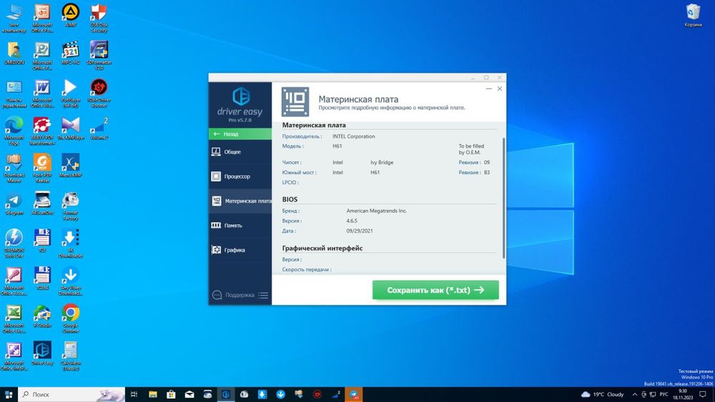Click the Driver Easy logo in sidebar
This screenshot has height=402, width=715.
click(x=240, y=105)
